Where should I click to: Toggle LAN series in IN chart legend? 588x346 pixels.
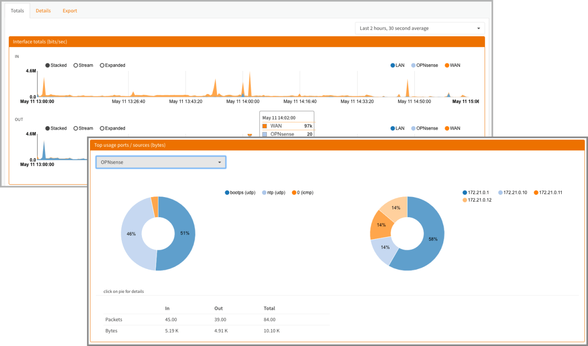(397, 66)
